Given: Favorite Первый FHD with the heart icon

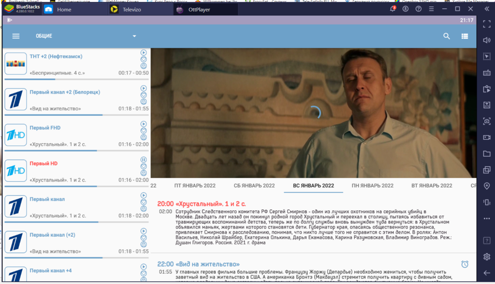Looking at the screenshot, I should pos(144,131).
